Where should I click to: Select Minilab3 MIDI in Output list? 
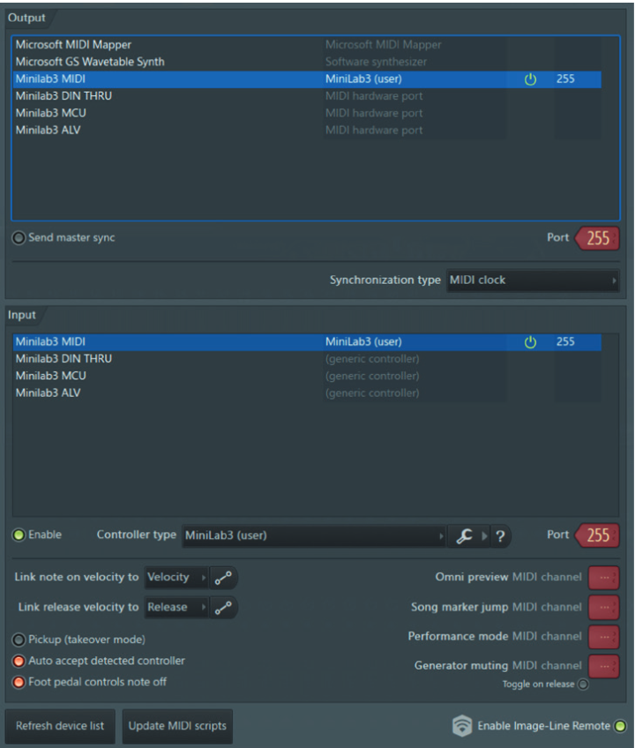click(307, 79)
